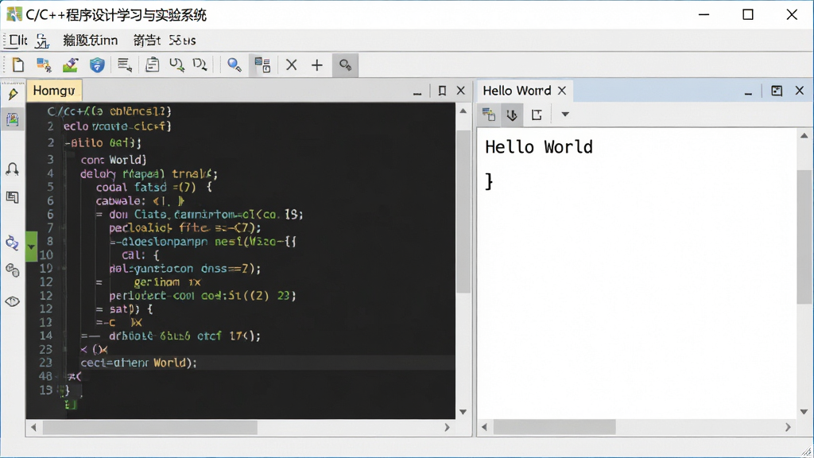The width and height of the screenshot is (814, 458).
Task: Click the blue-and-yellow blocks toolbar icon
Action: pos(45,65)
